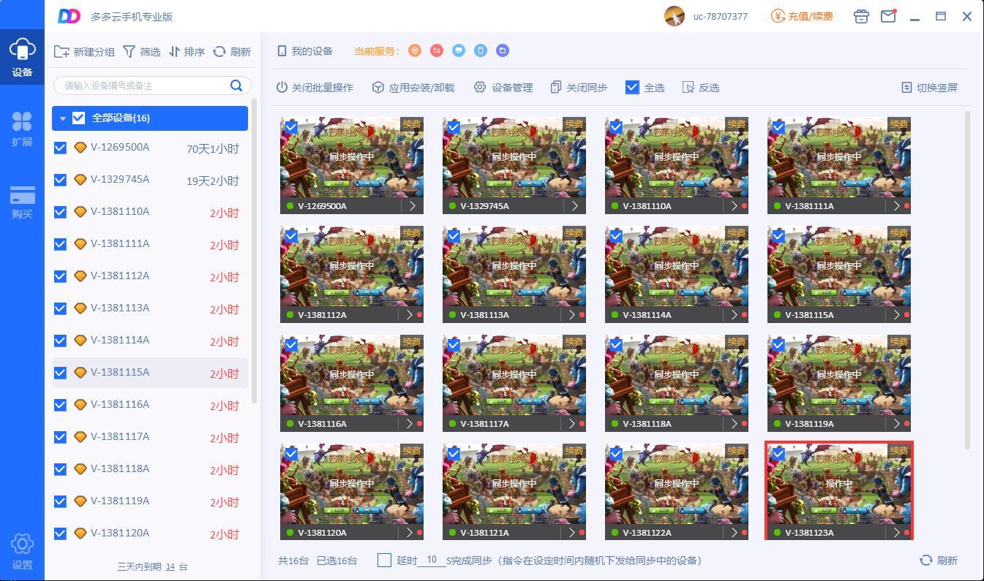The image size is (984, 581).
Task: Click 切换竖屏 to switch to portrait
Action: (929, 88)
